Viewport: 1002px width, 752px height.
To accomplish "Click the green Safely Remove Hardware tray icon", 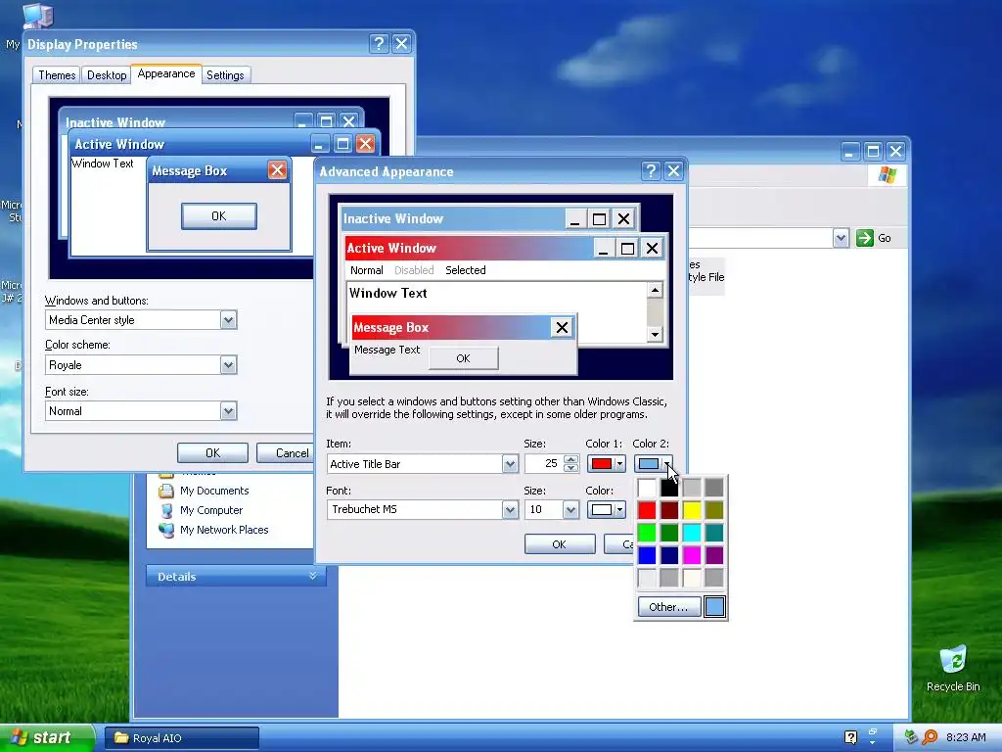I will point(911,737).
